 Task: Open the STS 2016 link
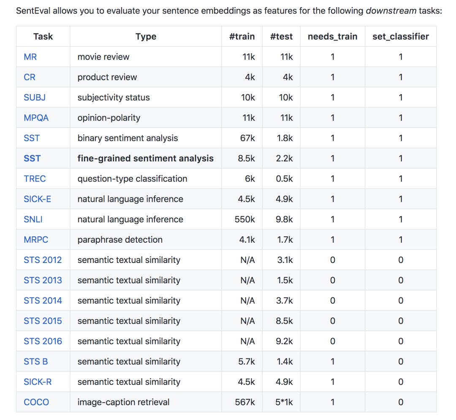43,341
